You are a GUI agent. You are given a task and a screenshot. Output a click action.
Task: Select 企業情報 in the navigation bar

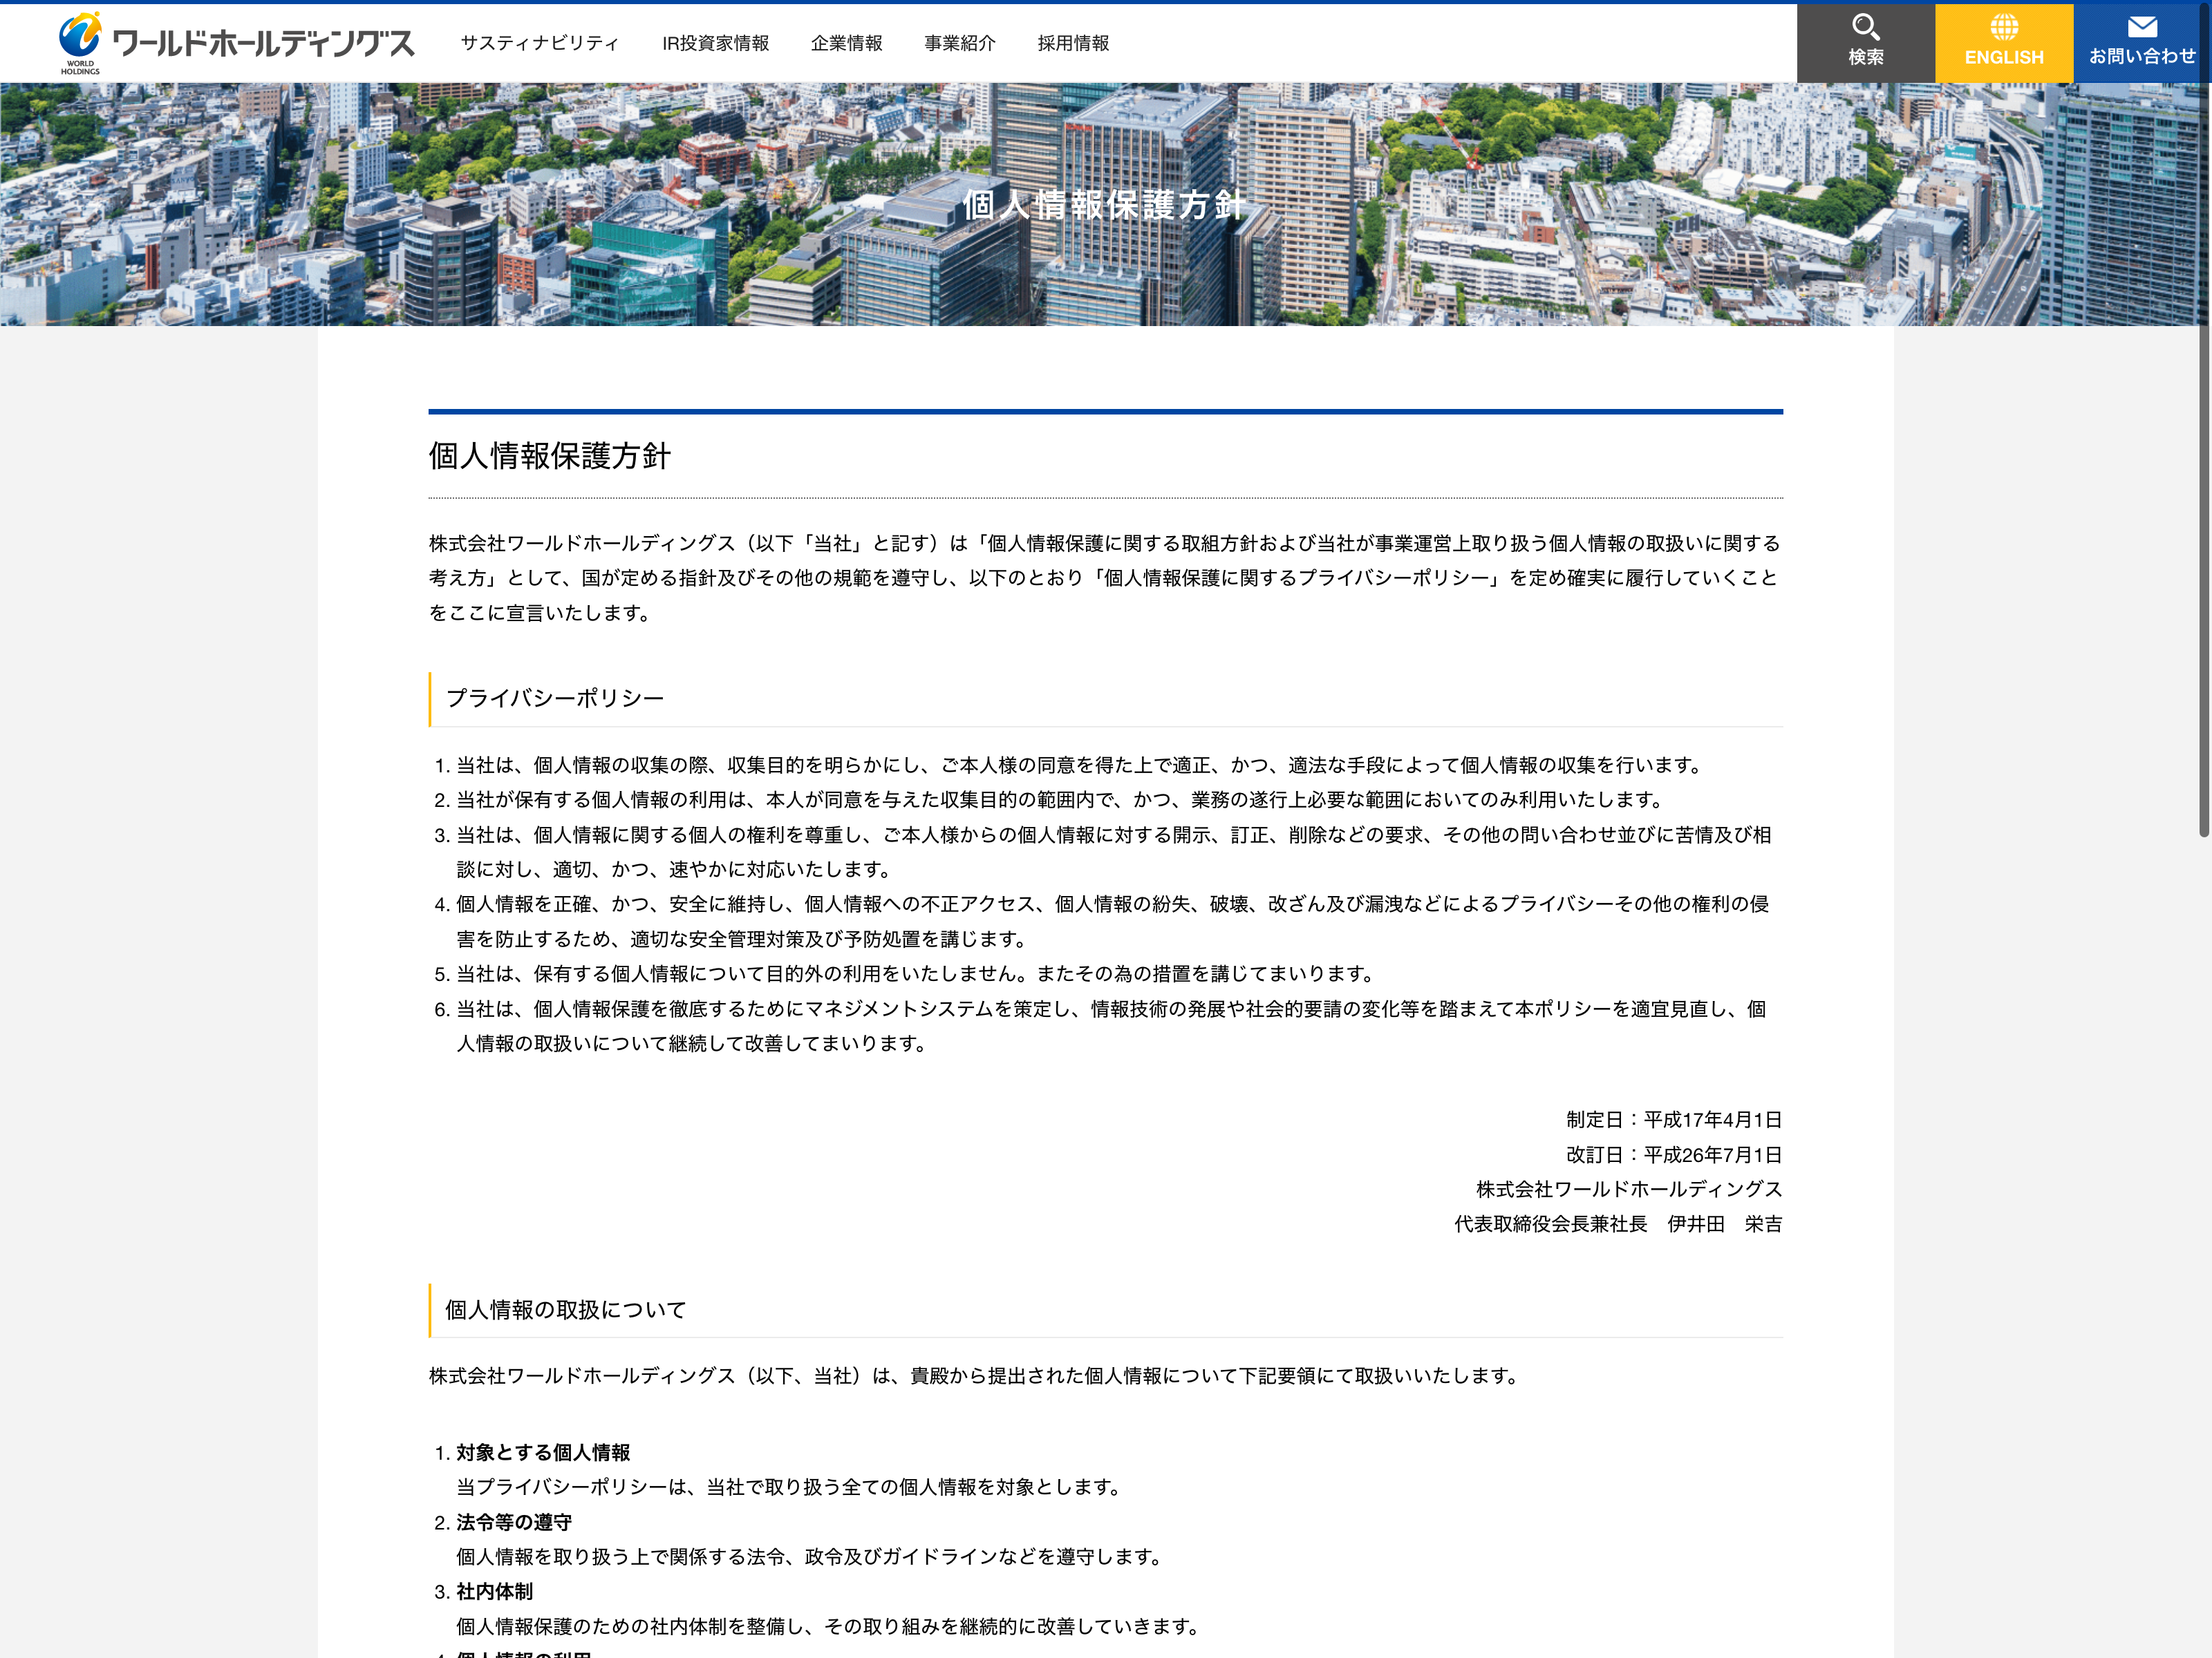[x=846, y=43]
